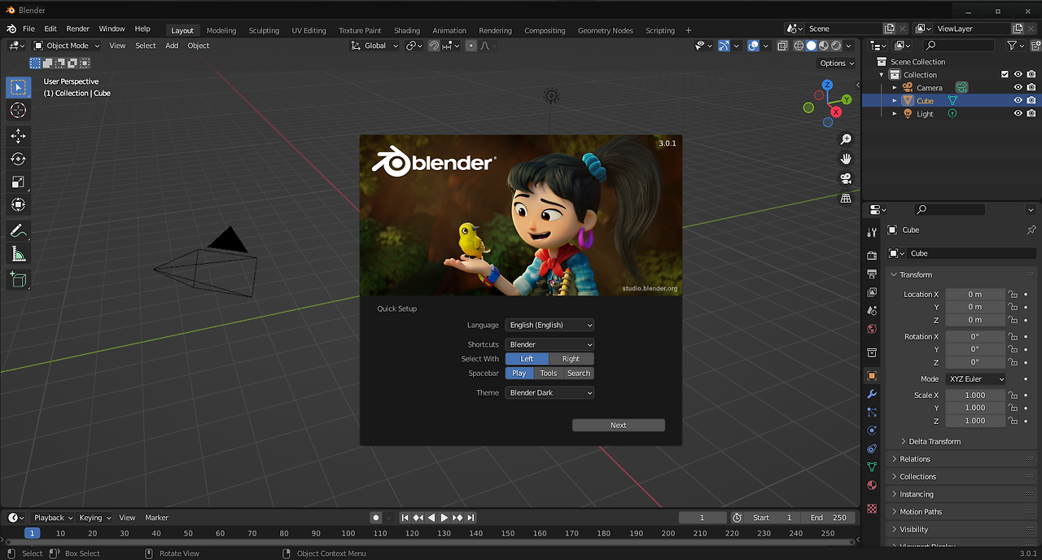Switch to the Shading workspace tab
Image resolution: width=1042 pixels, height=560 pixels.
(406, 30)
